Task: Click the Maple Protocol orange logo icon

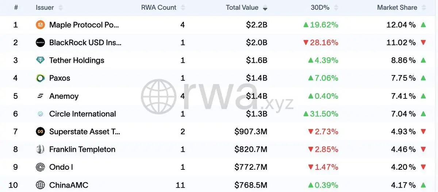Action: click(x=40, y=25)
